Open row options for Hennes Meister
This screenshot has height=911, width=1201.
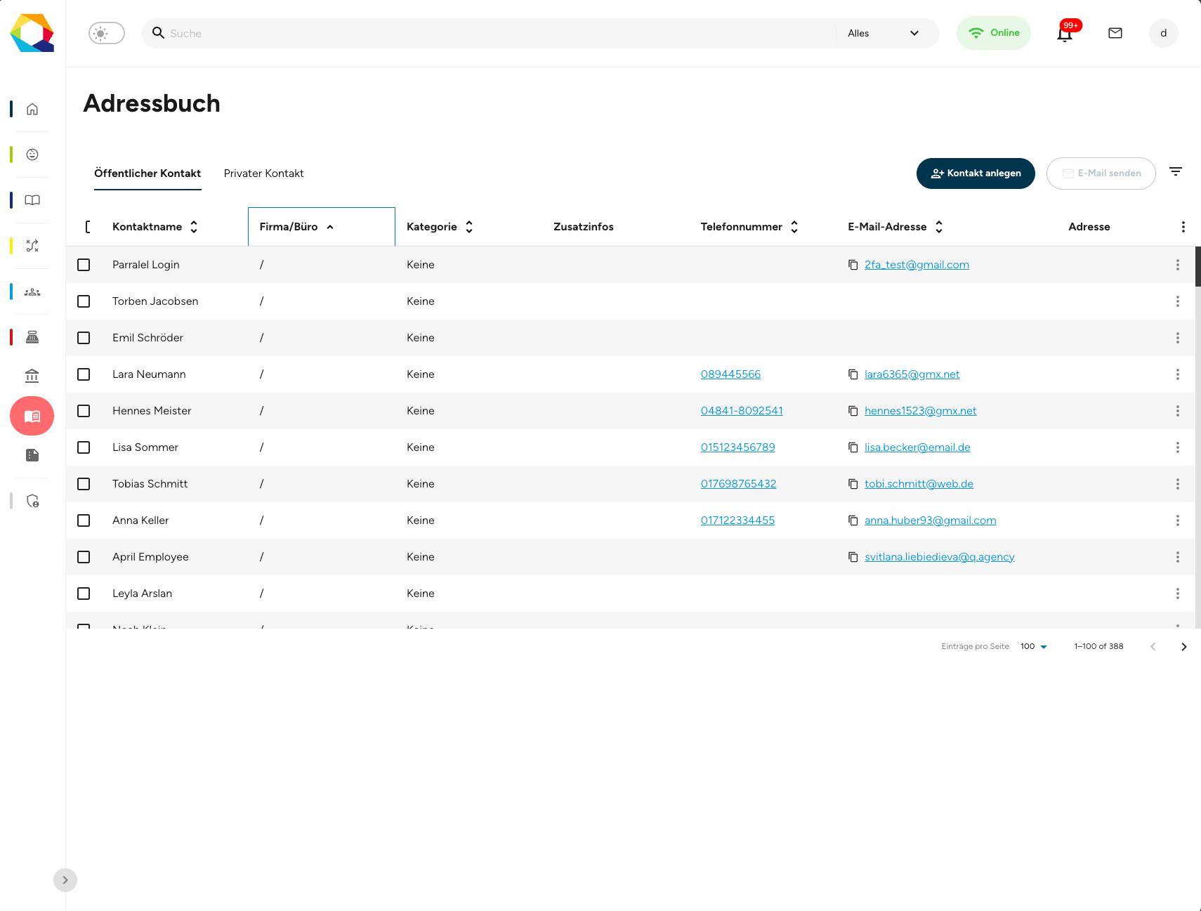tap(1178, 411)
